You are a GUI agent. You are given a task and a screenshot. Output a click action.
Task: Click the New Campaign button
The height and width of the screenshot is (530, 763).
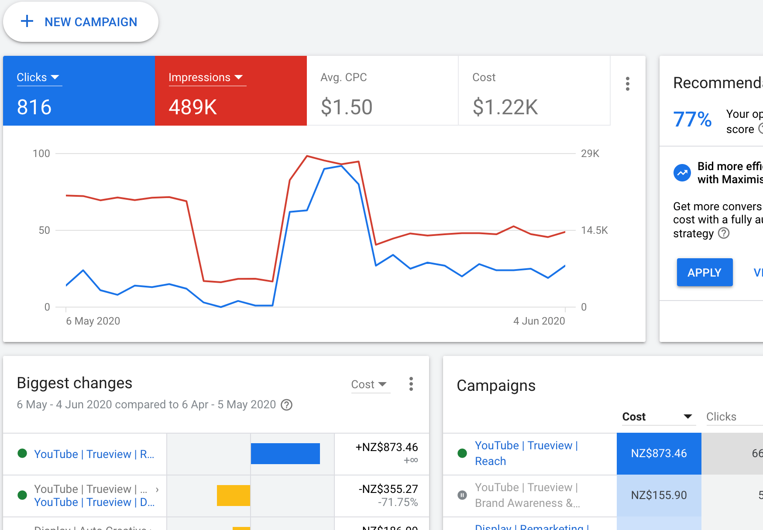click(81, 22)
